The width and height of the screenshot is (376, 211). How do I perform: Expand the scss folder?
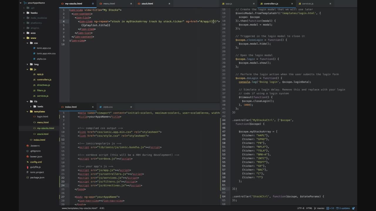pyautogui.click(x=24, y=33)
